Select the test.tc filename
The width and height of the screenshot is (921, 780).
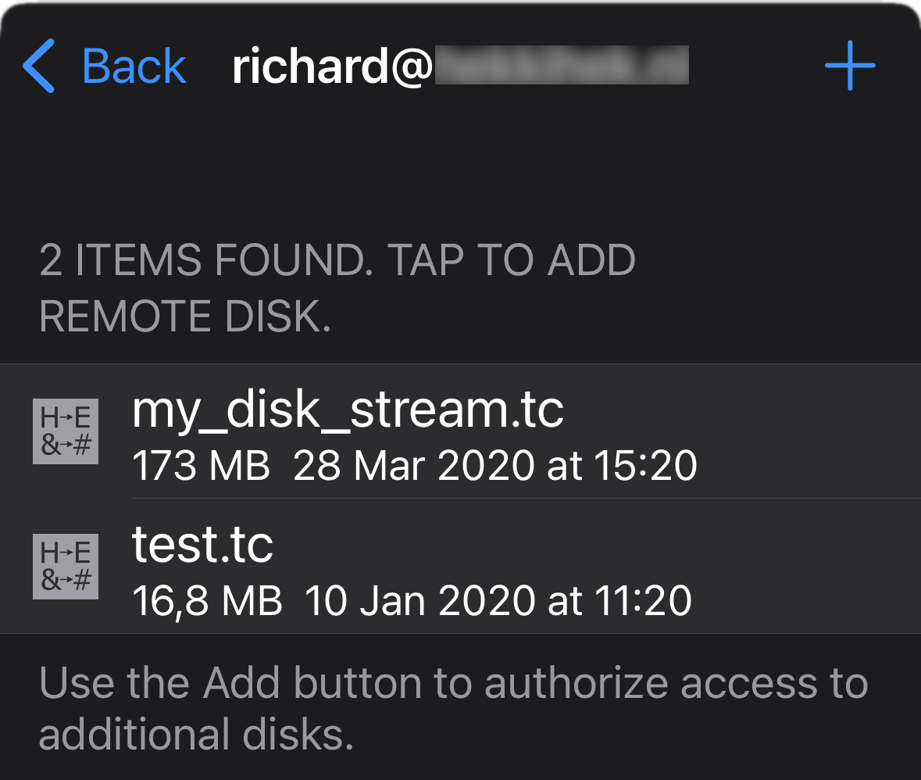coord(202,545)
